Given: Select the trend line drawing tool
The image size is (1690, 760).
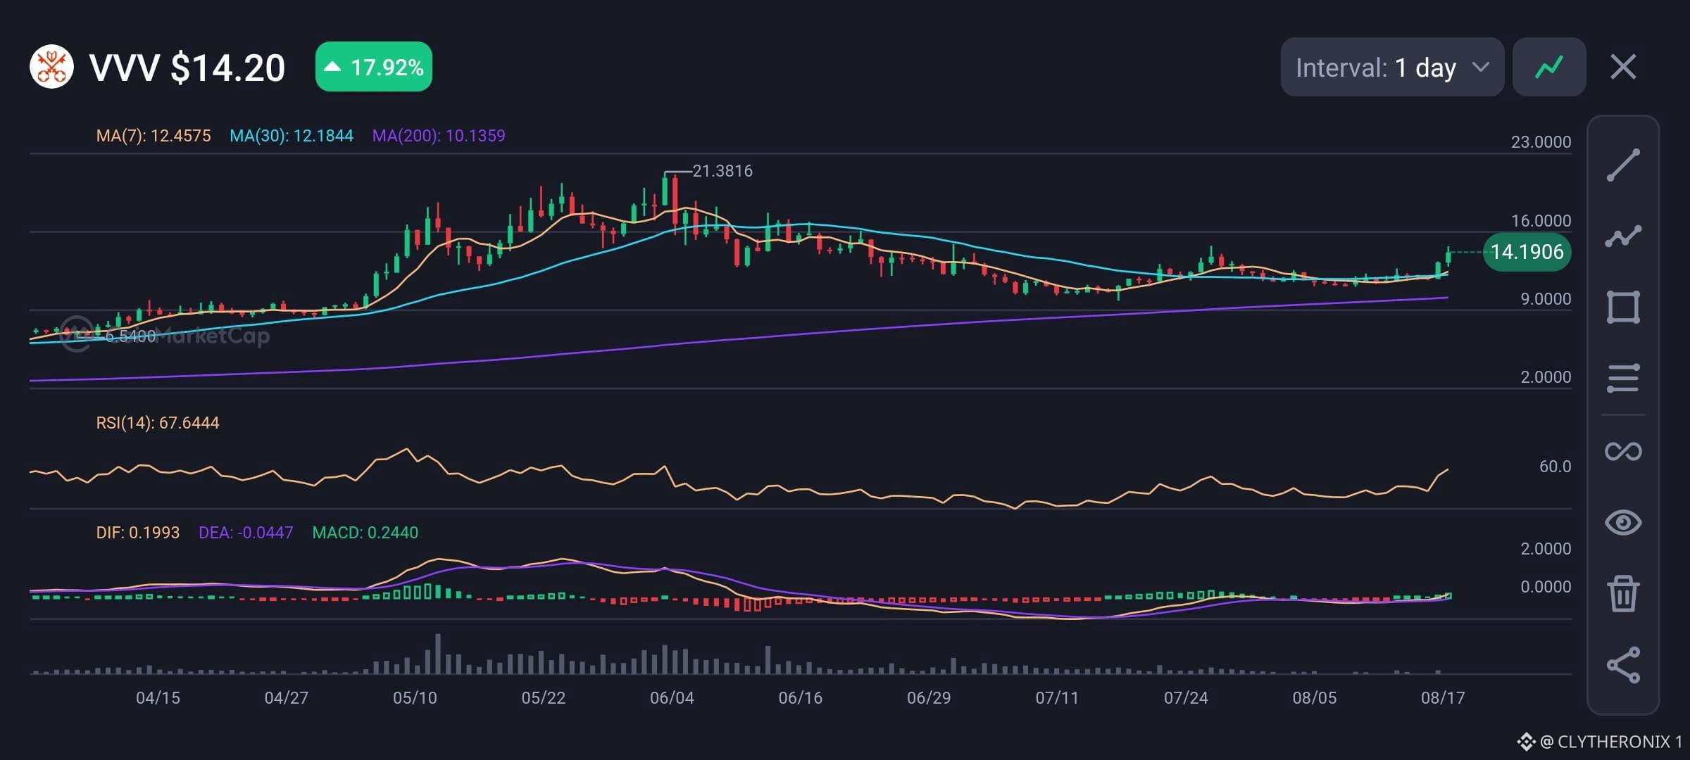Looking at the screenshot, I should (1623, 165).
